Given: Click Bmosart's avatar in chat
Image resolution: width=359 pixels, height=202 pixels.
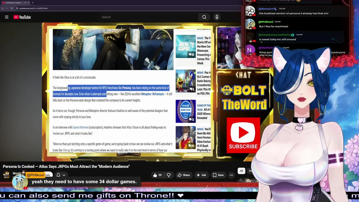Looking at the screenshot, I should (250, 11).
